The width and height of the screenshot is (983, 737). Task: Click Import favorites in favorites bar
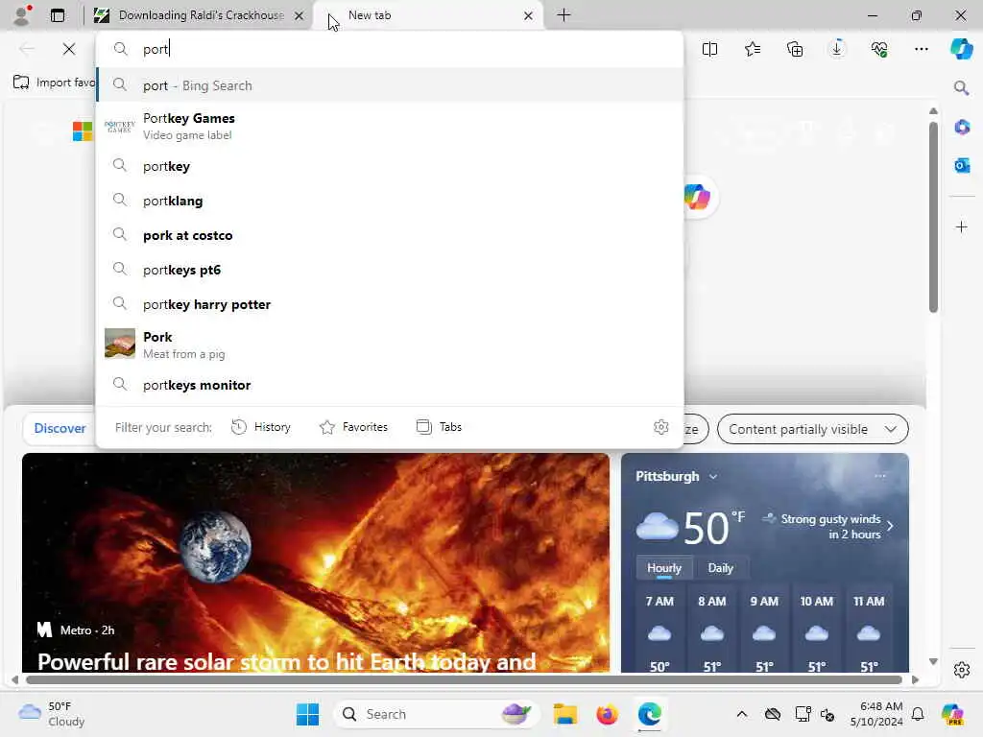click(54, 83)
